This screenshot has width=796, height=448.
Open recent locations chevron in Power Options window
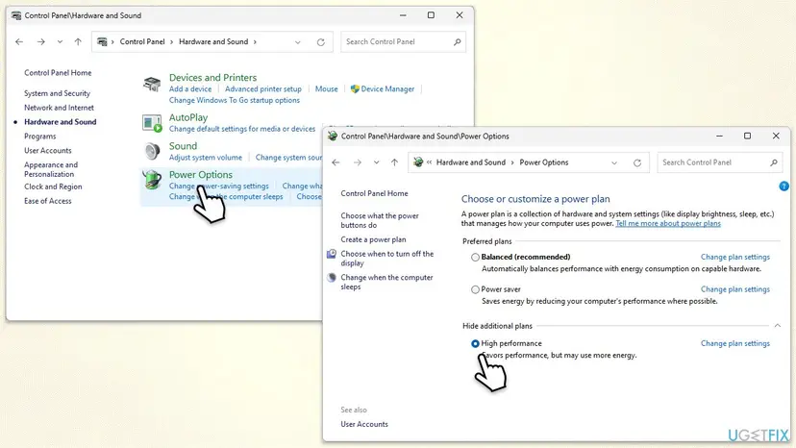[x=376, y=162]
